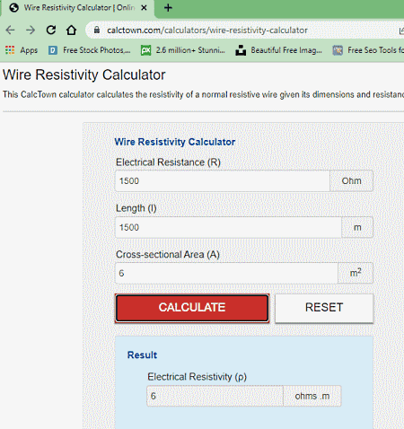Click the browser Forward arrow
The width and height of the screenshot is (404, 429).
point(31,30)
